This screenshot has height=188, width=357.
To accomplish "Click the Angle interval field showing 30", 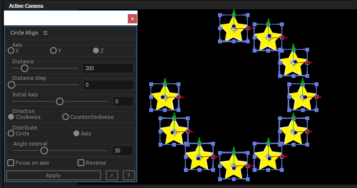I will pyautogui.click(x=122, y=150).
